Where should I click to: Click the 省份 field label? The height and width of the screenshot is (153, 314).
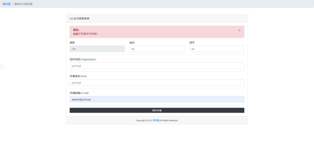[x=132, y=42]
